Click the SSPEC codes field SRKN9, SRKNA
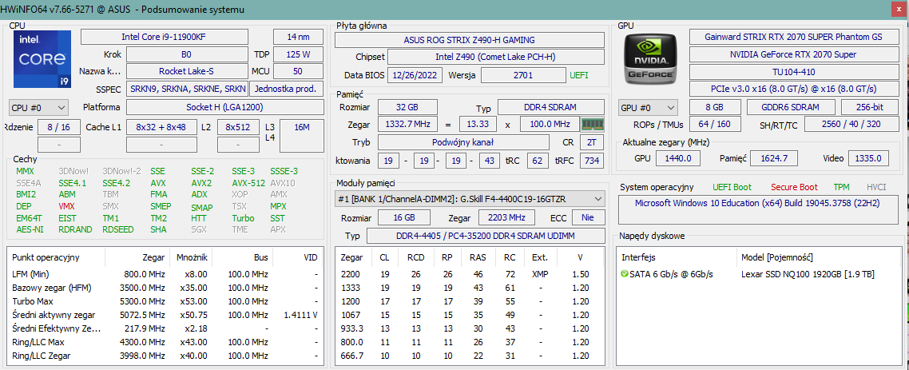 [x=187, y=89]
